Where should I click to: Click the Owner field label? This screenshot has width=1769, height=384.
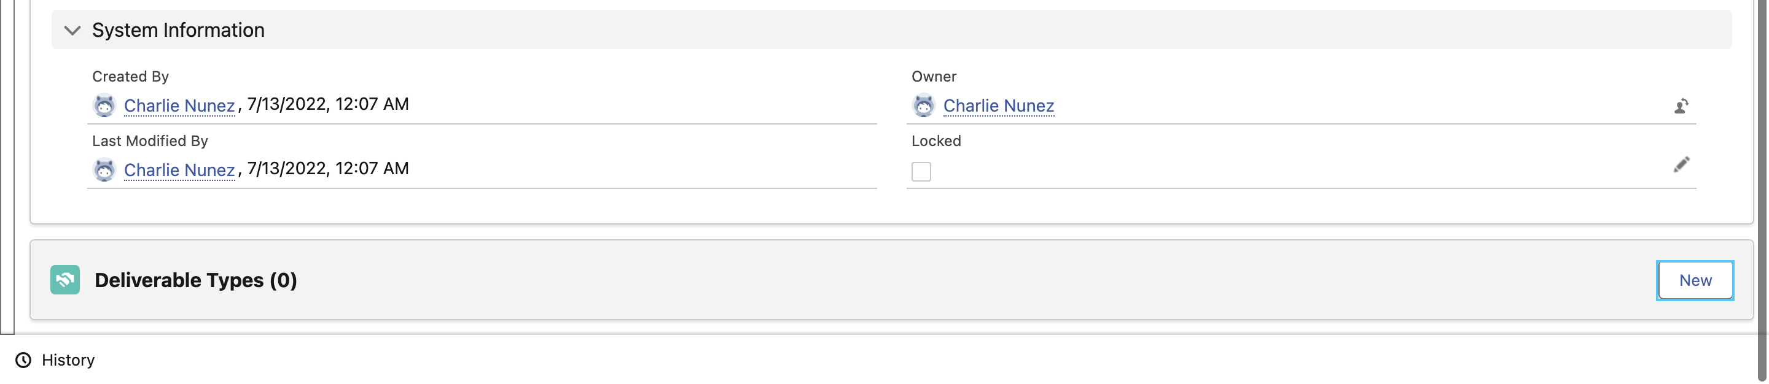pos(934,76)
